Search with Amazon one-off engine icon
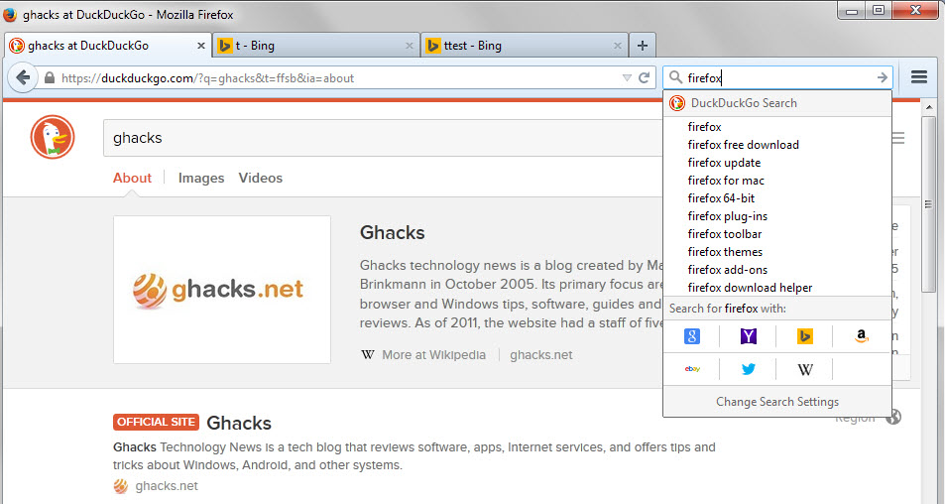Image resolution: width=945 pixels, height=504 pixels. coord(862,336)
